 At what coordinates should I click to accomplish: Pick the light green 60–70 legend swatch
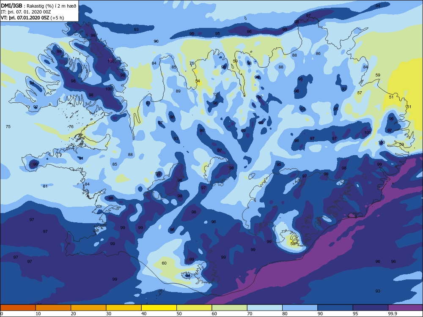[230, 308]
